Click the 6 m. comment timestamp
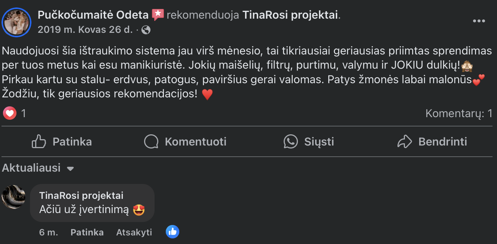Viewport: 497px width, 244px height. click(48, 232)
